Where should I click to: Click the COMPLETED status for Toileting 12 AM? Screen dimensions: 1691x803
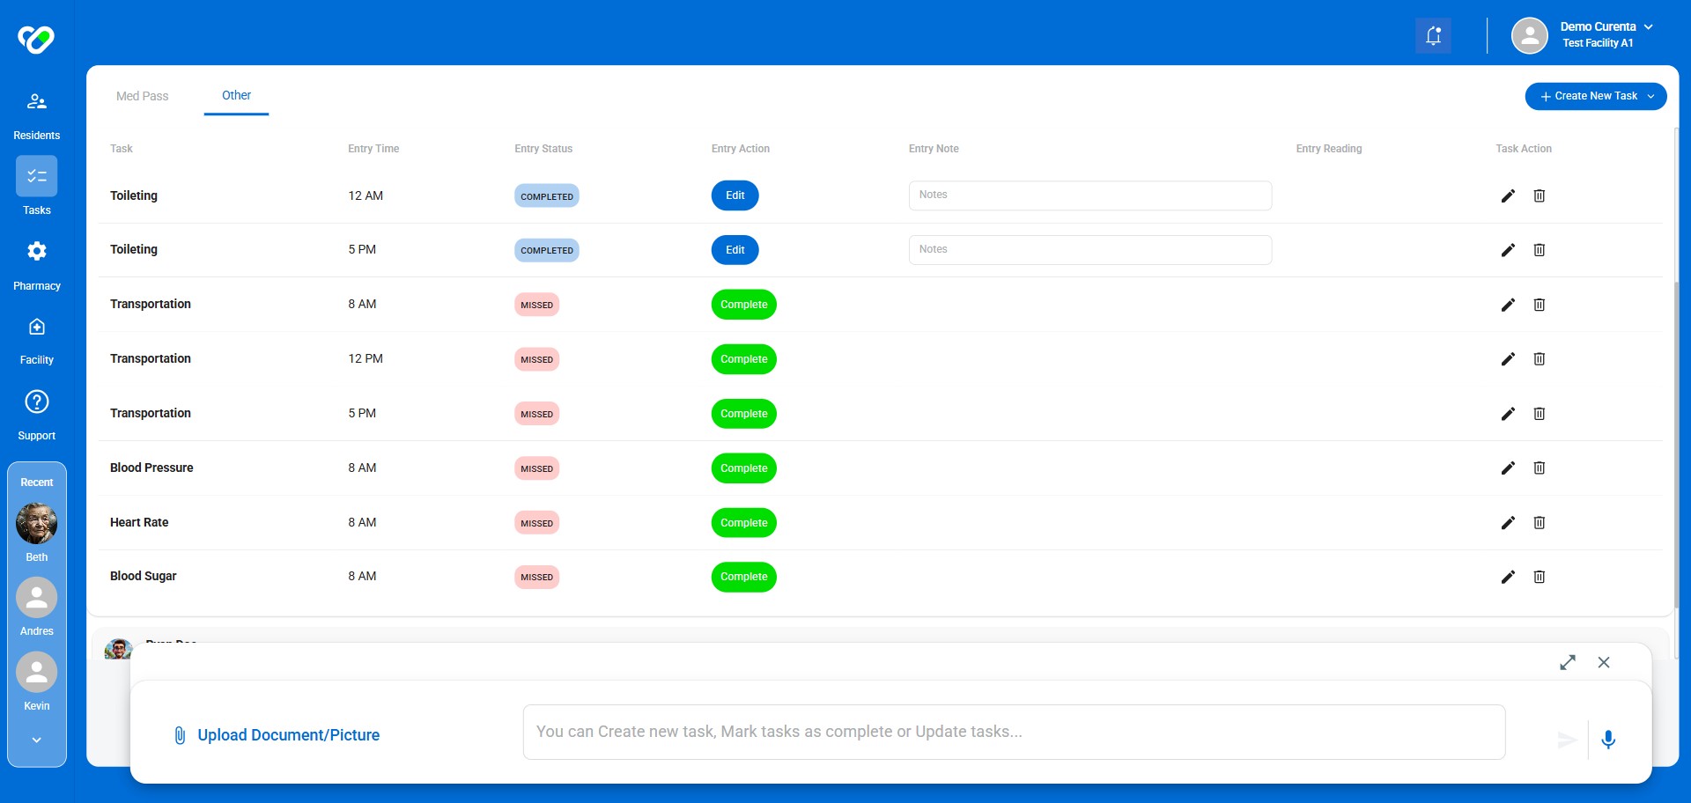(x=546, y=196)
